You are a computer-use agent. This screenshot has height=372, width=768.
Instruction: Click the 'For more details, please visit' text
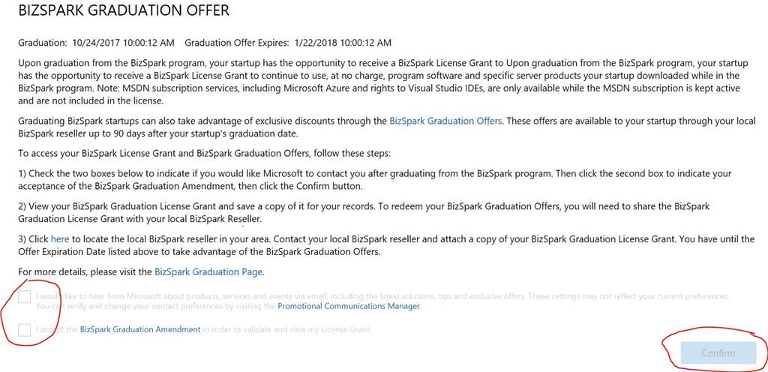(85, 272)
